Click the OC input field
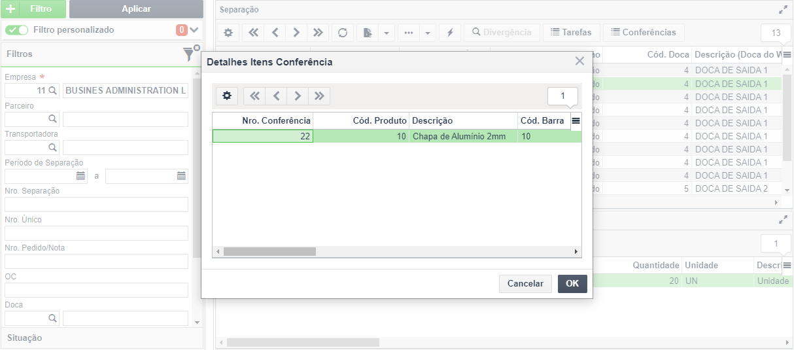The height and width of the screenshot is (350, 794). 96,290
